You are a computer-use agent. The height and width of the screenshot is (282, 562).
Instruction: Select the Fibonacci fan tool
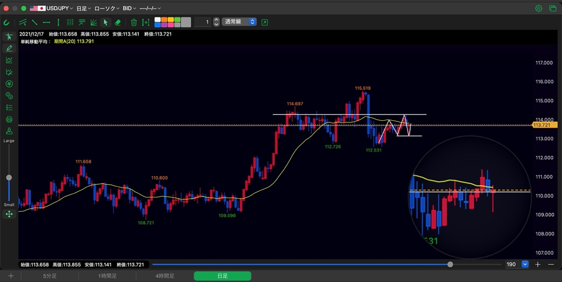pos(94,22)
